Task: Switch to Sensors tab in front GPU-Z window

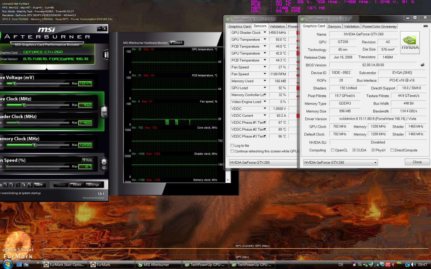Action: click(x=334, y=26)
